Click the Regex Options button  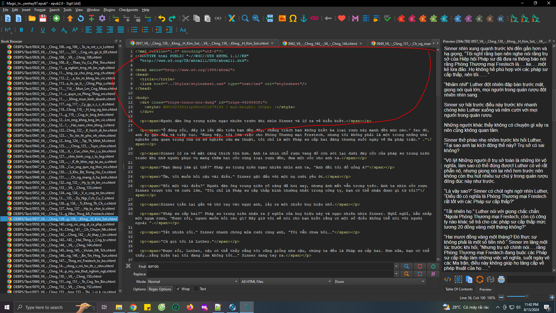pos(160,289)
